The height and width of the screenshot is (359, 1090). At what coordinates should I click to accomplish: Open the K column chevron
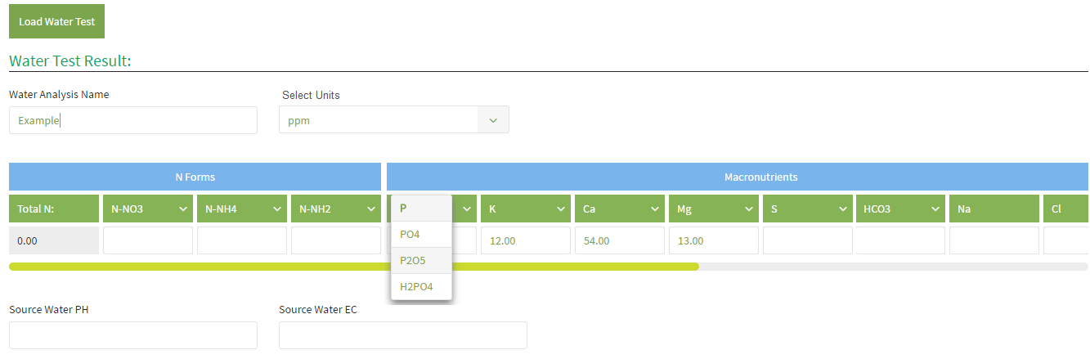tap(561, 209)
